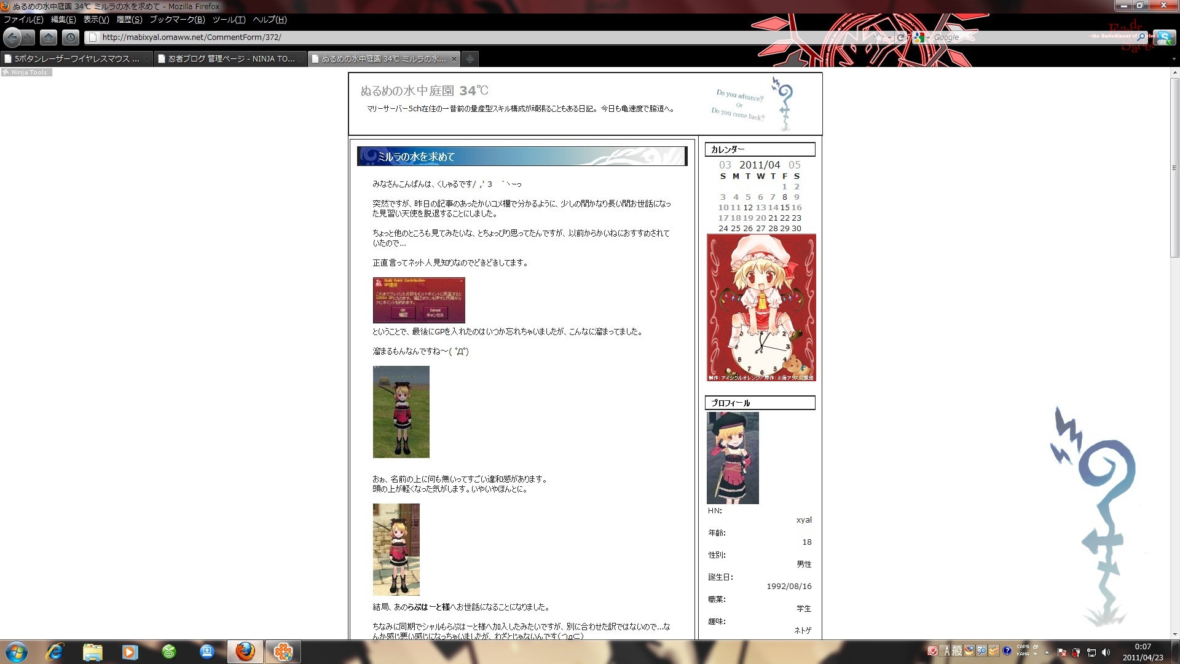Click the GP dialog screenshot thumbnail
This screenshot has width=1180, height=664.
coord(419,300)
